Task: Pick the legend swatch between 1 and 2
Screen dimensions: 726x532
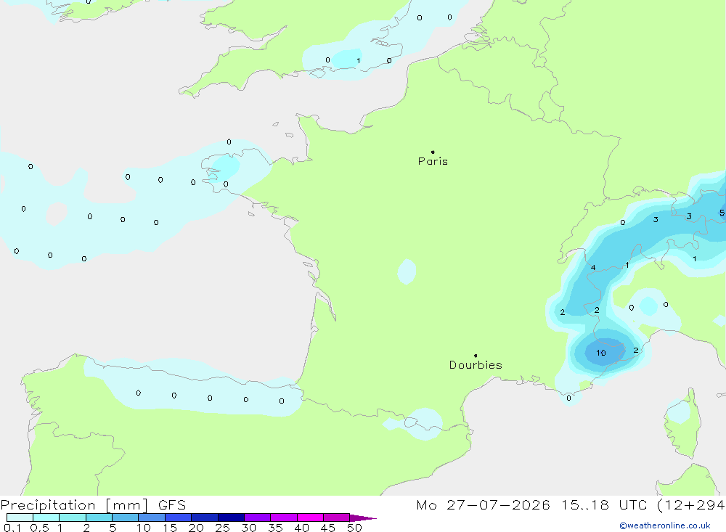Action: (73, 517)
